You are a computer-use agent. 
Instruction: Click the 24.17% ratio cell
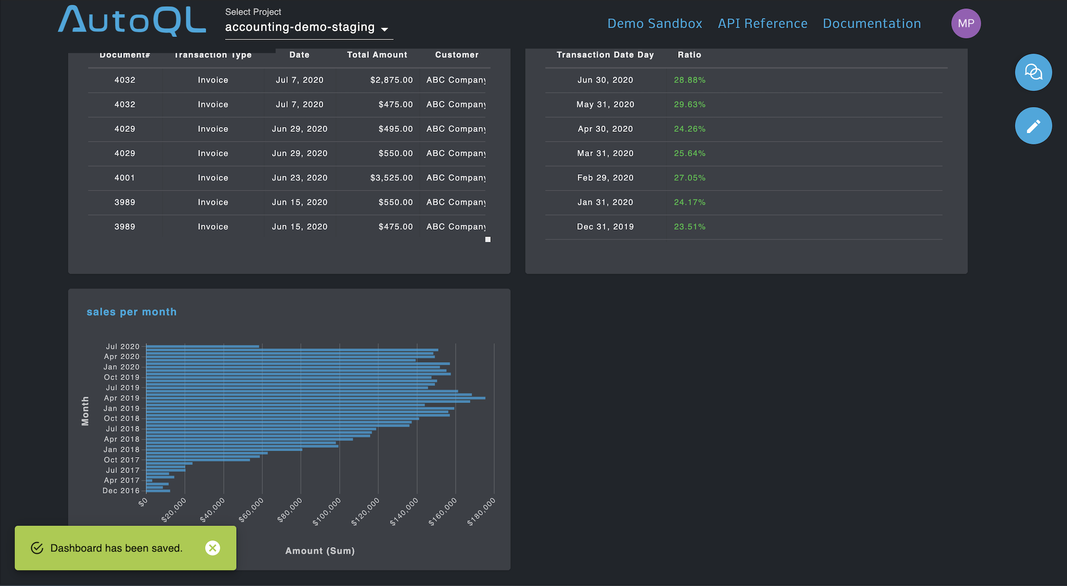click(689, 202)
